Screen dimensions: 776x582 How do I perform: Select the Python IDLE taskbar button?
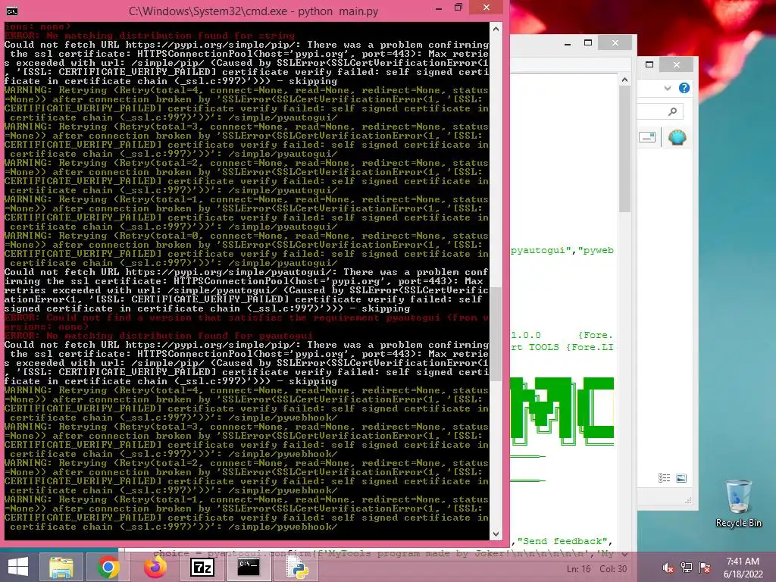[297, 567]
